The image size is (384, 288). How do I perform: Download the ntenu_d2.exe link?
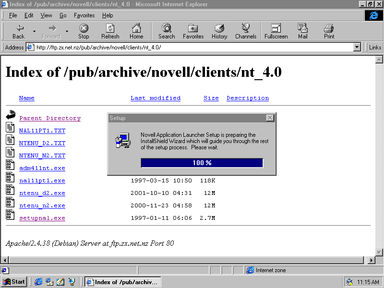(42, 193)
